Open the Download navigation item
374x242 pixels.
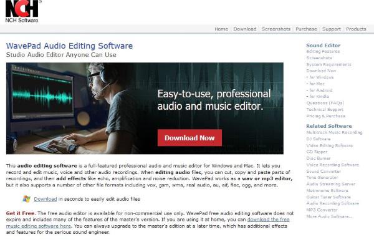[245, 29]
